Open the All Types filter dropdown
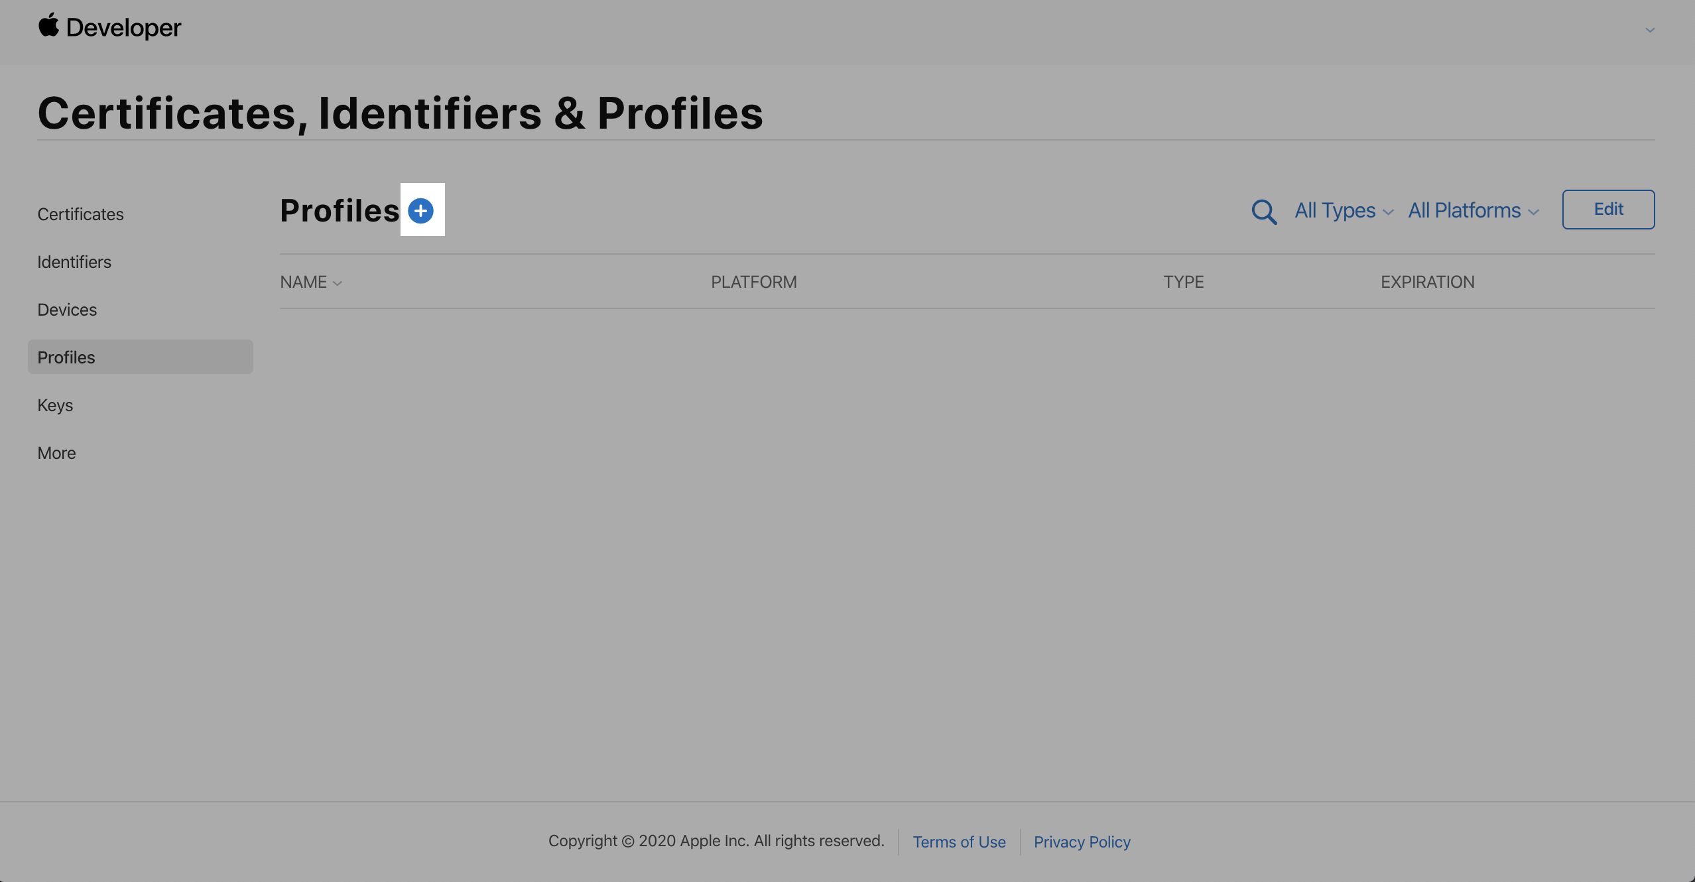Image resolution: width=1695 pixels, height=882 pixels. click(1344, 210)
